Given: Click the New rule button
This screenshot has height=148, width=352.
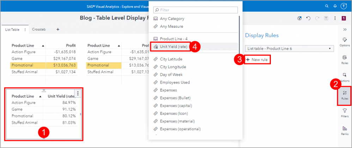Looking at the screenshot, I should click(257, 60).
